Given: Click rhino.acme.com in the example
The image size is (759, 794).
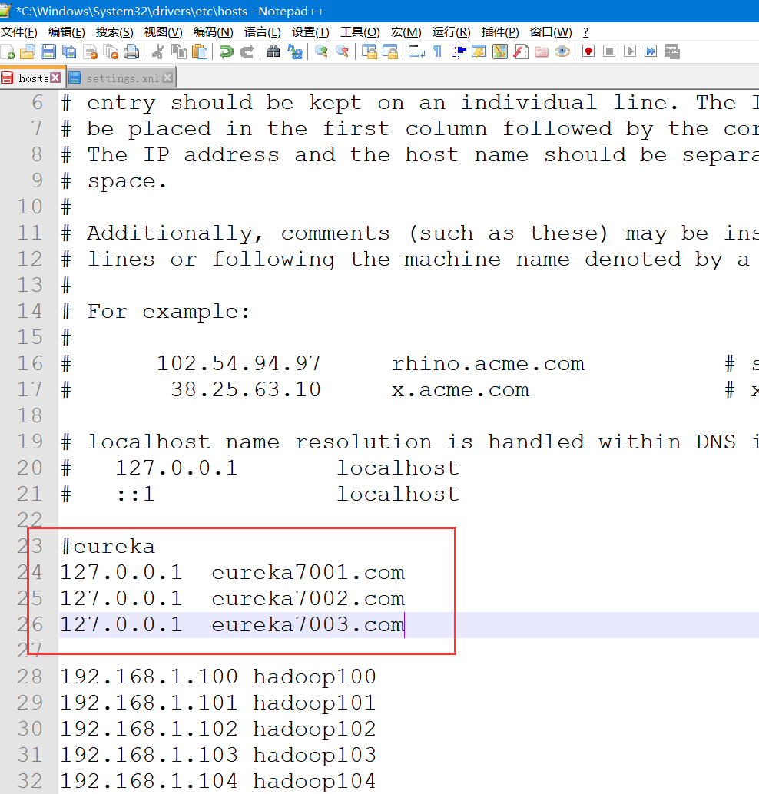Looking at the screenshot, I should [488, 364].
